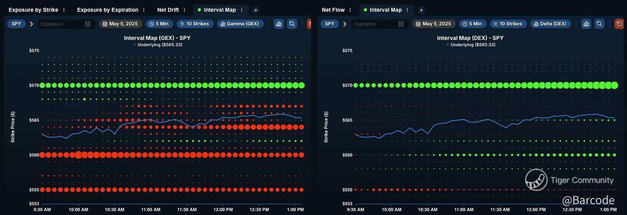Screen dimensions: 627x215
Task: Toggle Underlying legend in DEX chart
Action: coord(470,45)
